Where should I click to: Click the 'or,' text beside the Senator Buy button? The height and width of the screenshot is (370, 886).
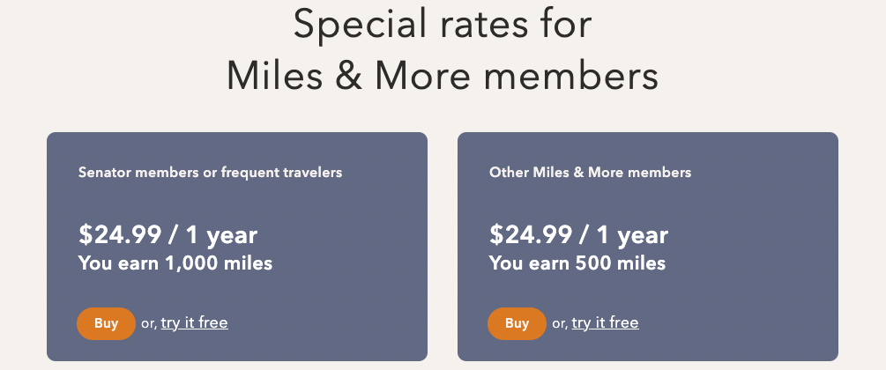pyautogui.click(x=148, y=323)
